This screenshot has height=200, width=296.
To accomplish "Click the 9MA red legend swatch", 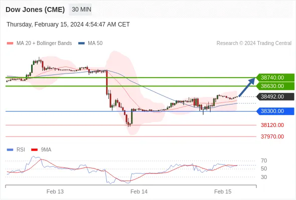I will 34,150.
